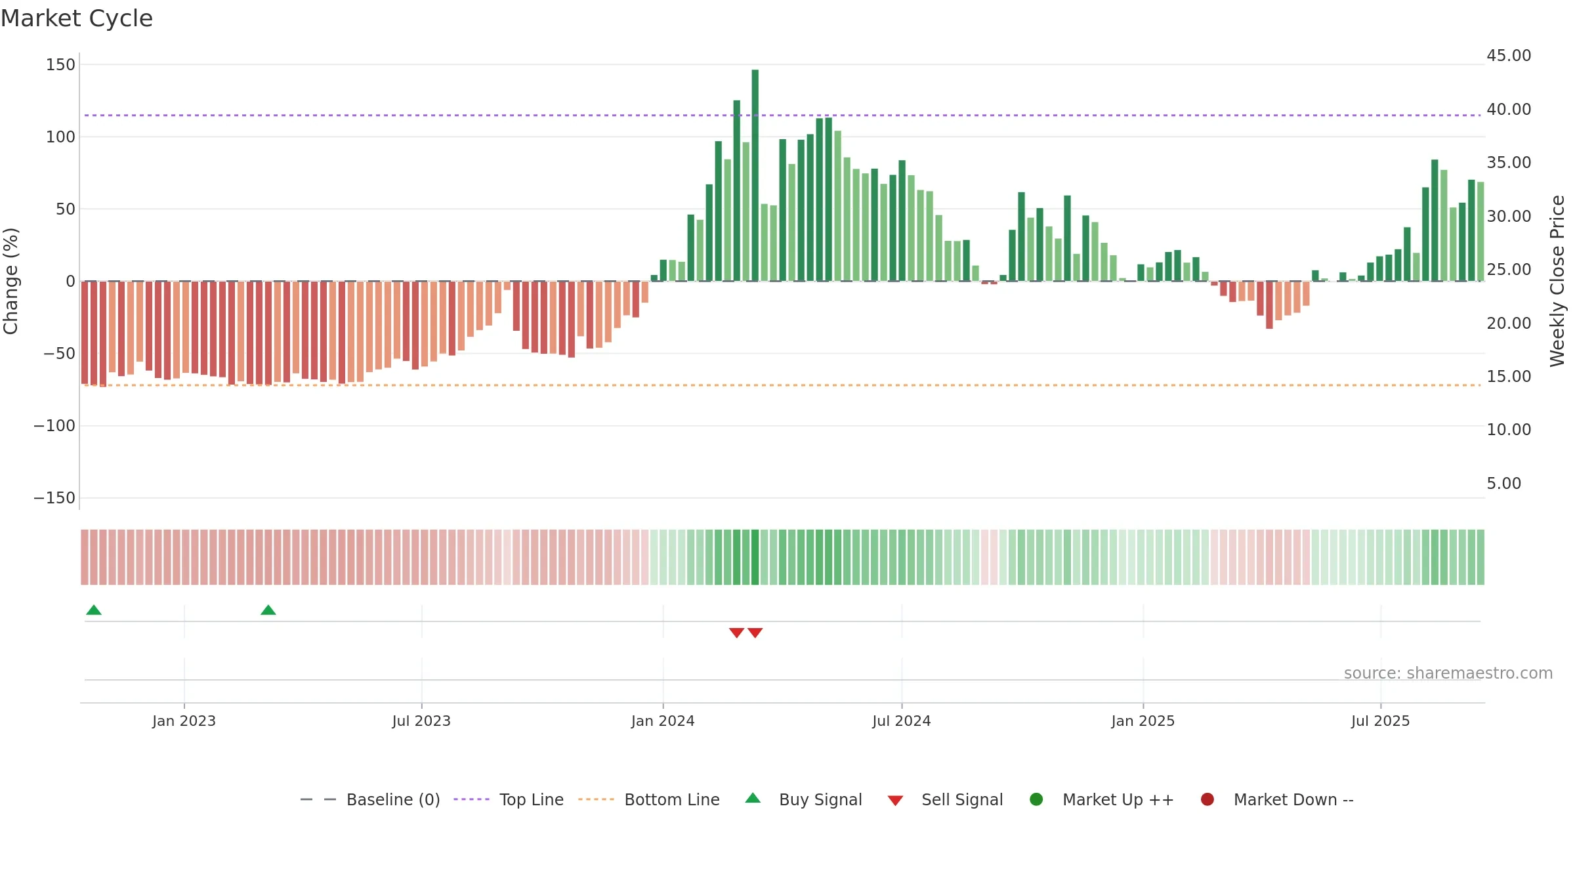Click the Jan 2024 axis label
Screen dimensions: 1575x886
coord(663,721)
